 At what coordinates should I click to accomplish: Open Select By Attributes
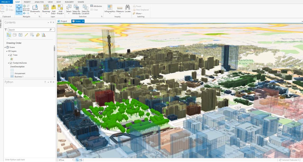tap(76, 9)
